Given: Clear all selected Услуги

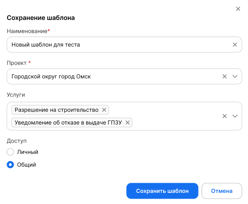Looking at the screenshot, I should [224, 116].
